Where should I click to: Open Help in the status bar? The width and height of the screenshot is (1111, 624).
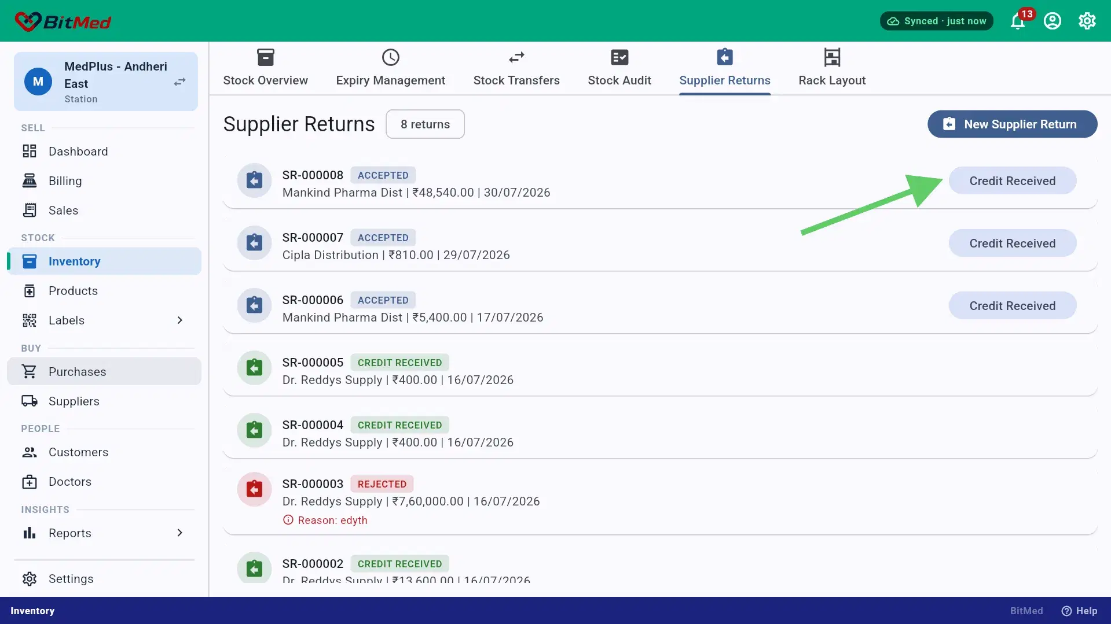click(x=1079, y=611)
